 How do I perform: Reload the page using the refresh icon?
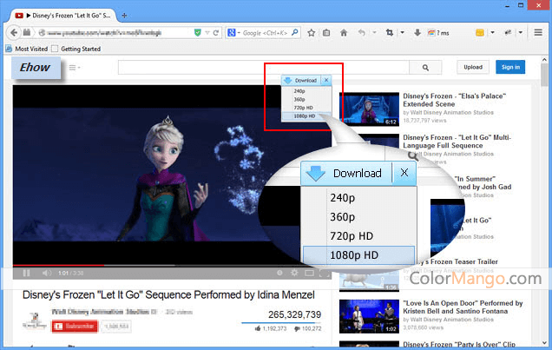click(215, 33)
